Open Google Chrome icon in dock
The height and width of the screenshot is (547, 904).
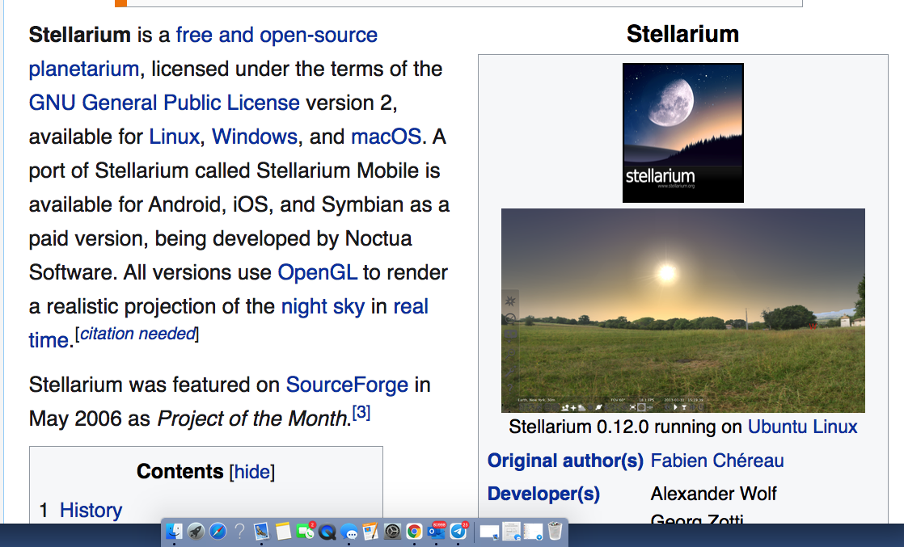(414, 531)
